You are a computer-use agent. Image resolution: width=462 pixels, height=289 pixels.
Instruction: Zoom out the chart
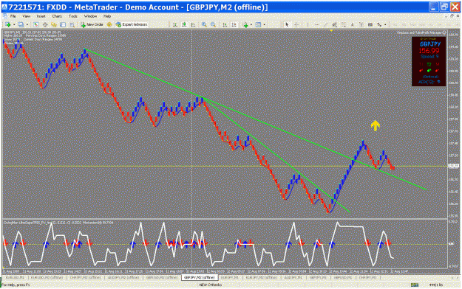point(213,24)
